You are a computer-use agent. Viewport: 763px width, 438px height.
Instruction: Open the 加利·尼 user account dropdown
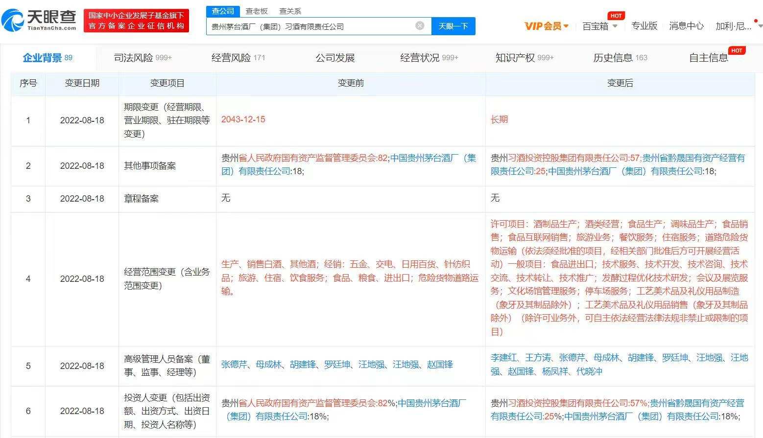pos(732,26)
